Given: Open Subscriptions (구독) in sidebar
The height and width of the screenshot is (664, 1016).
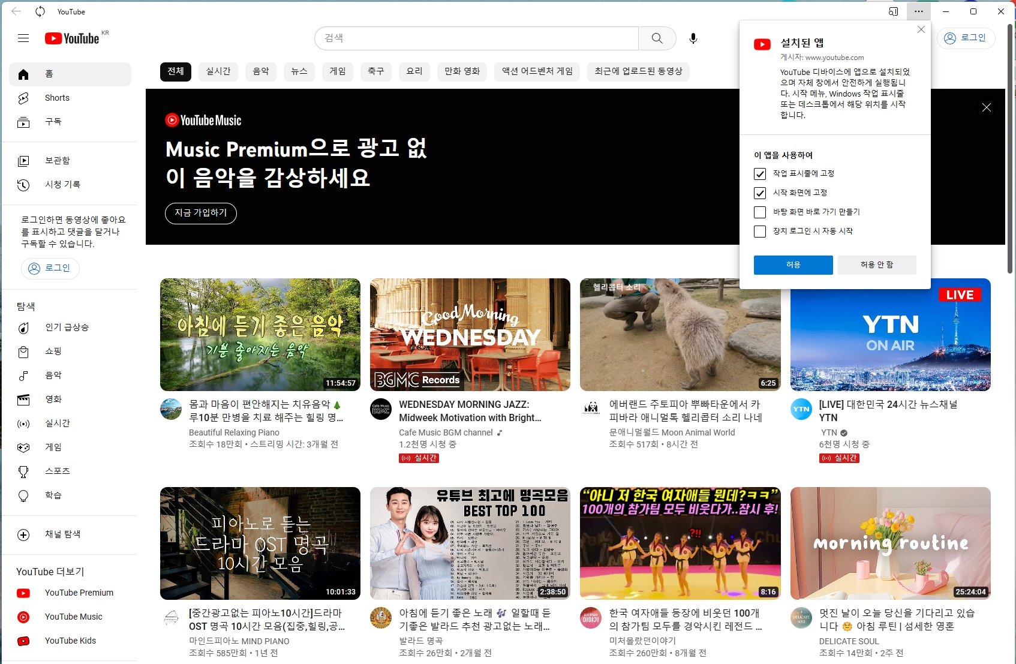Looking at the screenshot, I should [x=70, y=122].
